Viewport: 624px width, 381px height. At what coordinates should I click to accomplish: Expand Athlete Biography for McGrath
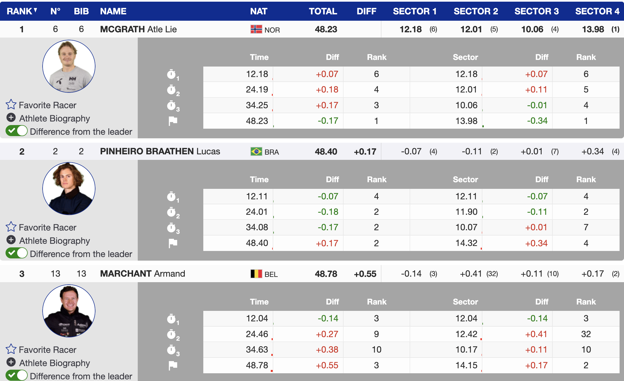coord(11,118)
